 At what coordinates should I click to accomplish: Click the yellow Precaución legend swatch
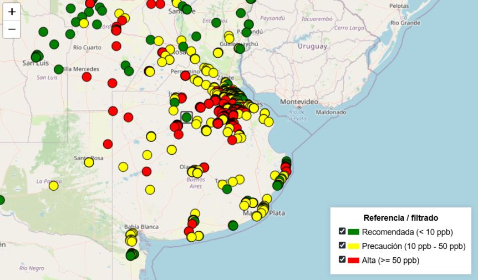[x=354, y=246]
